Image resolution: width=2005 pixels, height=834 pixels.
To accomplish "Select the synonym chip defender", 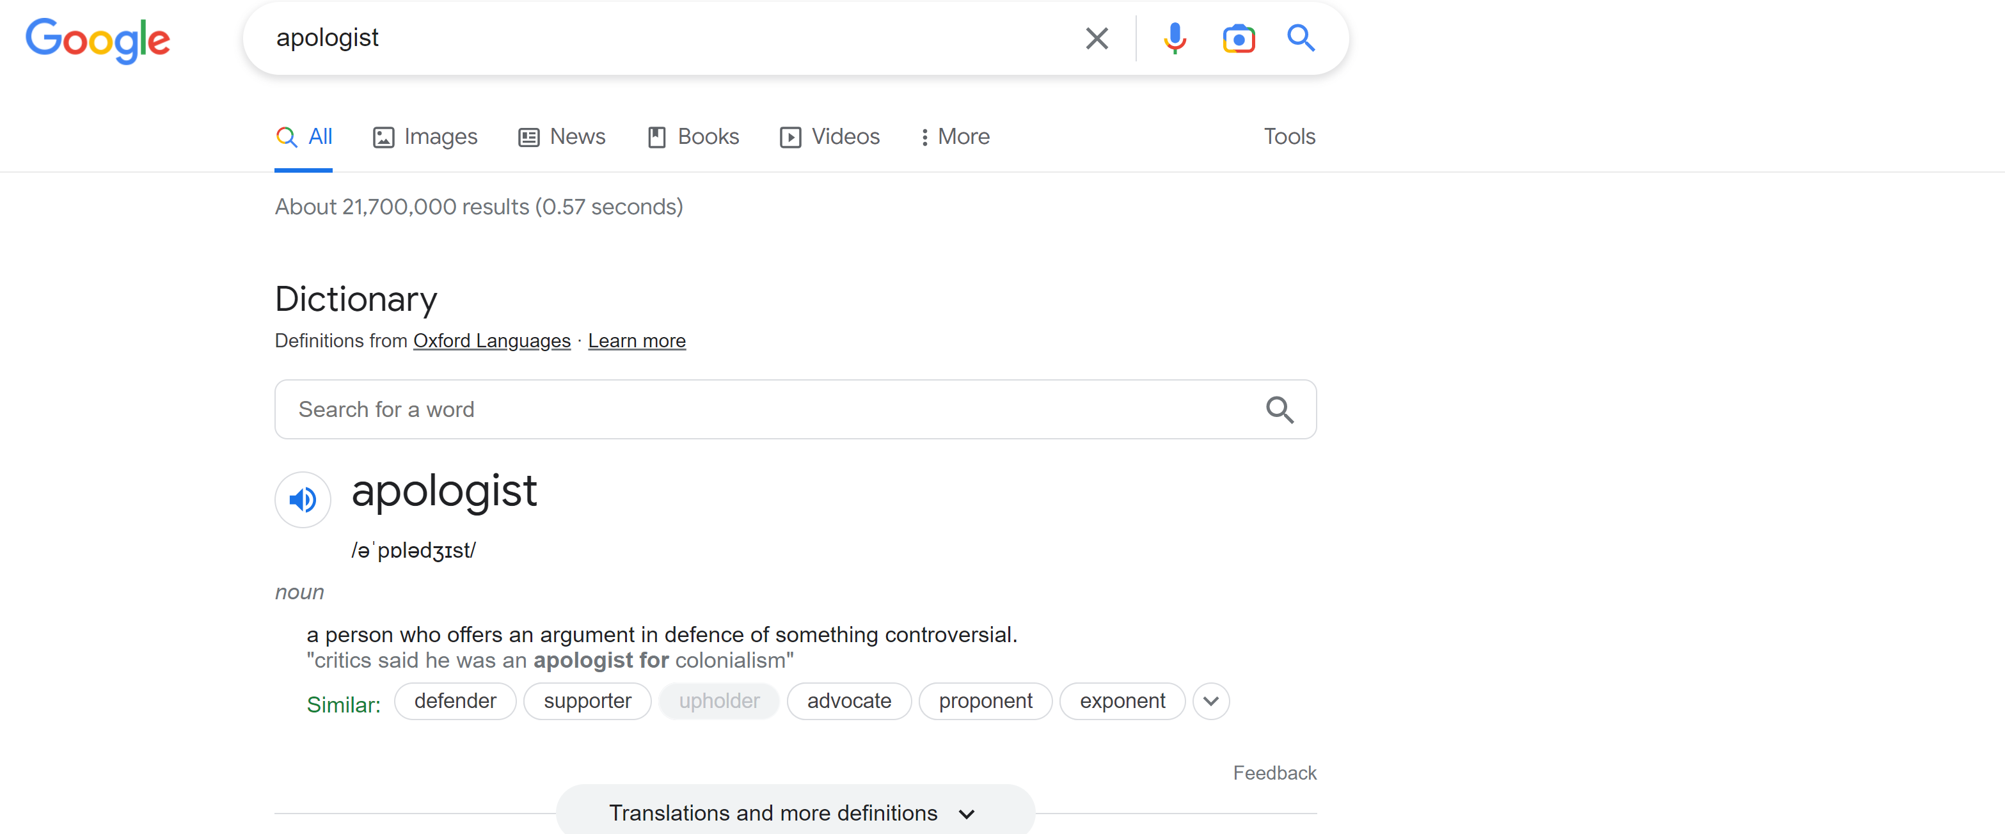I will tap(455, 701).
